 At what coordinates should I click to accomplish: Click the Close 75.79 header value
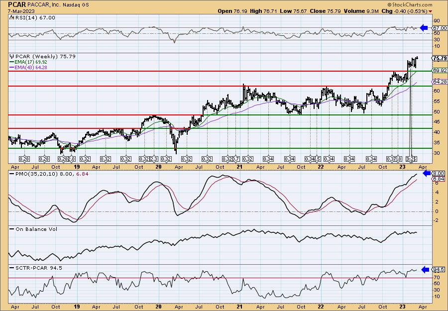point(325,11)
